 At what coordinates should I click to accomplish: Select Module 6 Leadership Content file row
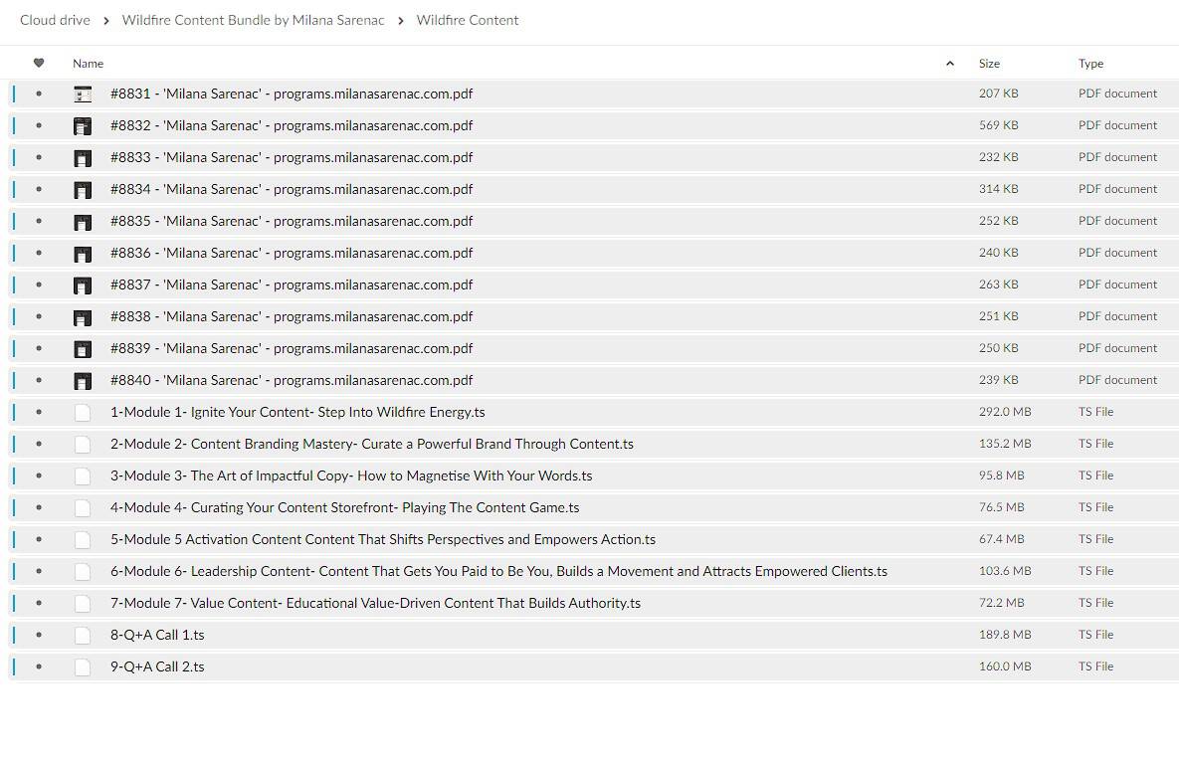point(498,571)
